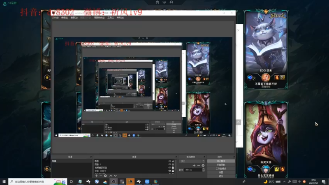Select the 文本 (GDI+) source row
The image size is (329, 185).
tap(134, 171)
